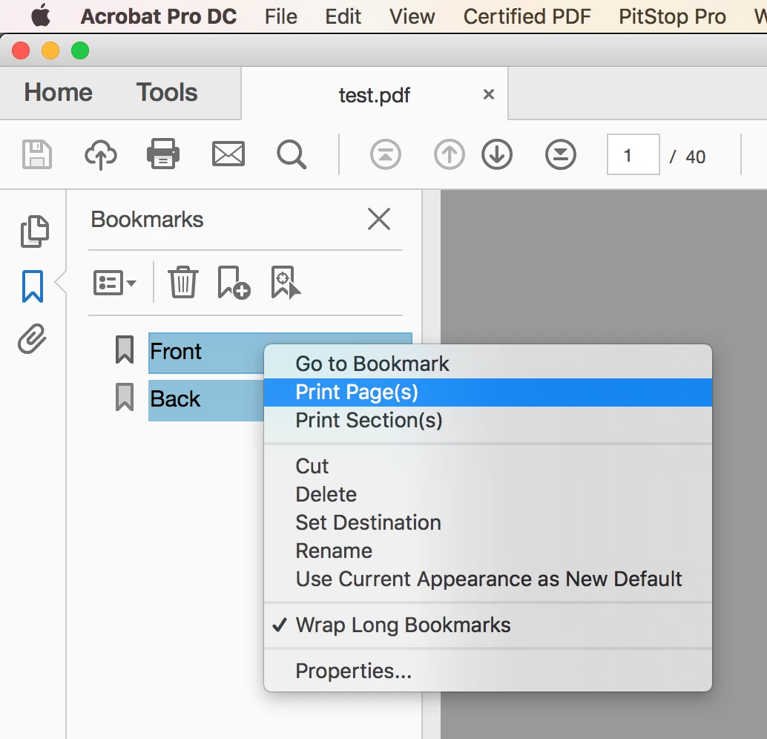The height and width of the screenshot is (739, 767).
Task: Click bookmark icon next to Front
Action: [x=125, y=349]
